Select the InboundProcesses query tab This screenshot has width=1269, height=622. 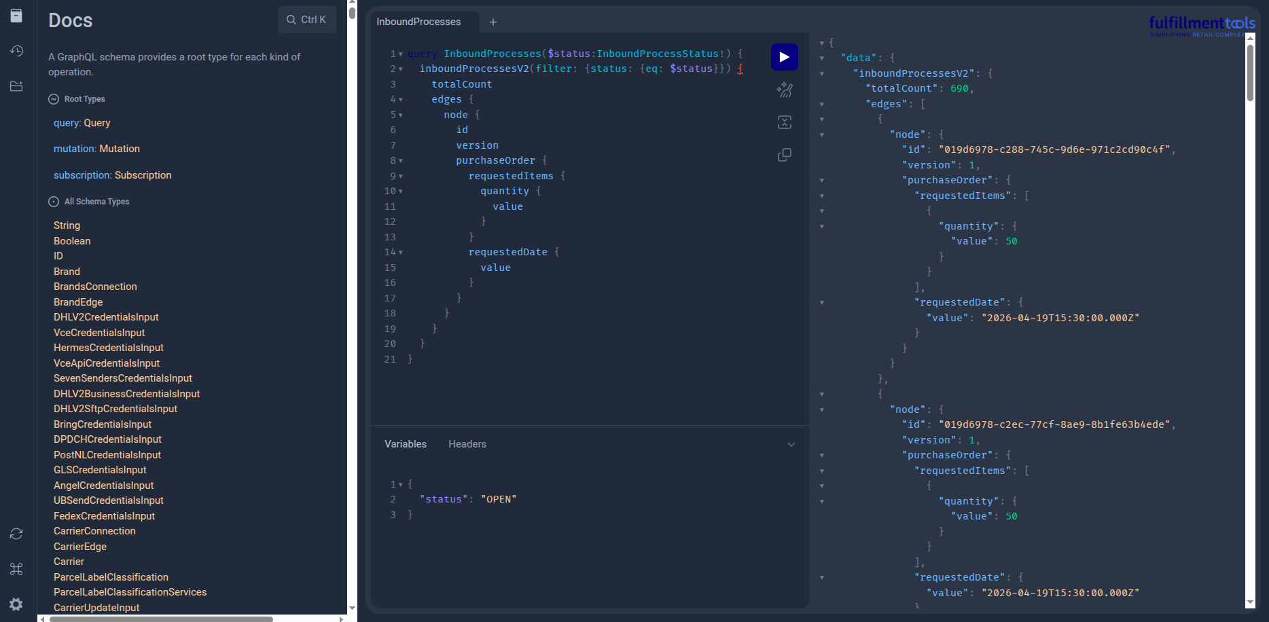pyautogui.click(x=419, y=22)
